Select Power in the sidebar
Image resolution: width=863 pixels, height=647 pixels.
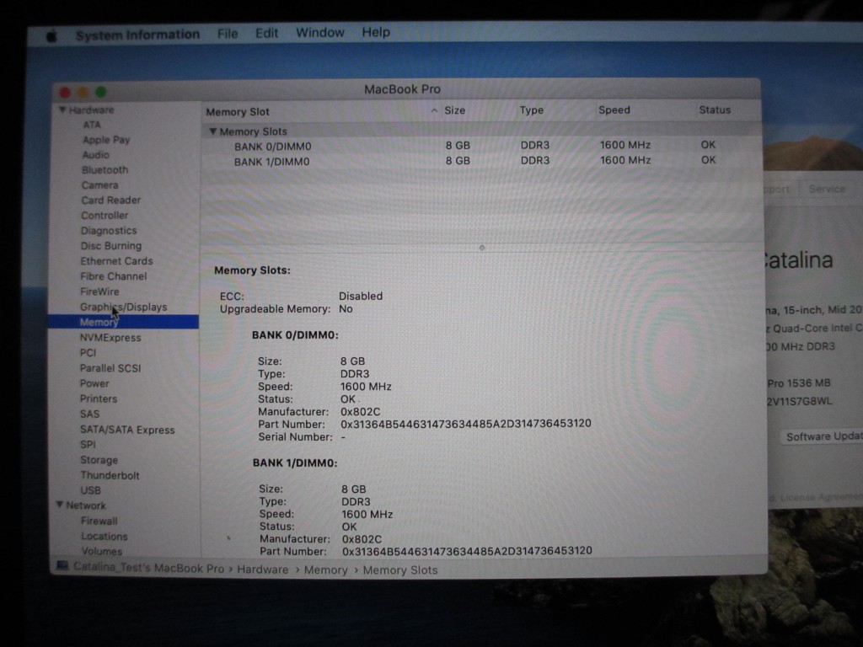[94, 383]
